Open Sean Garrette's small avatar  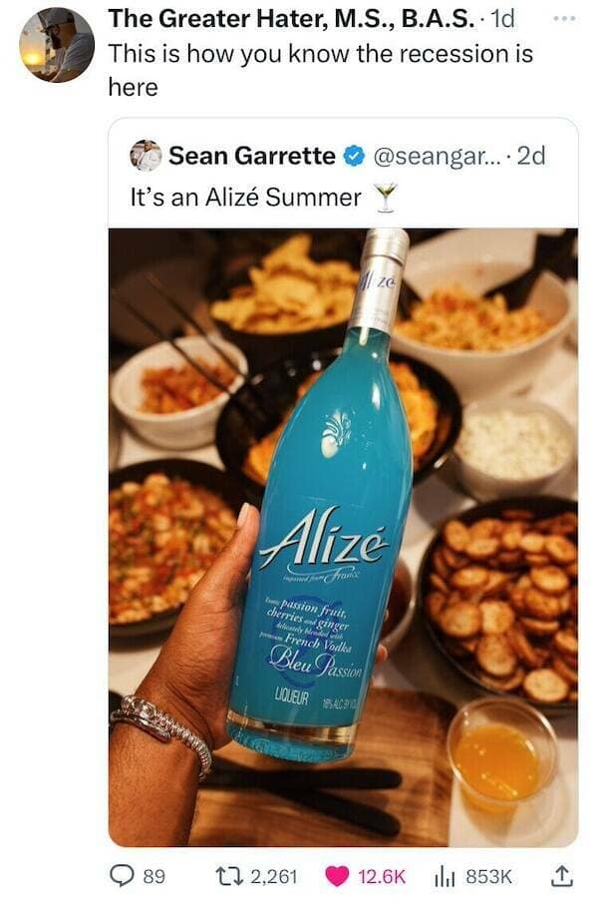(x=146, y=155)
